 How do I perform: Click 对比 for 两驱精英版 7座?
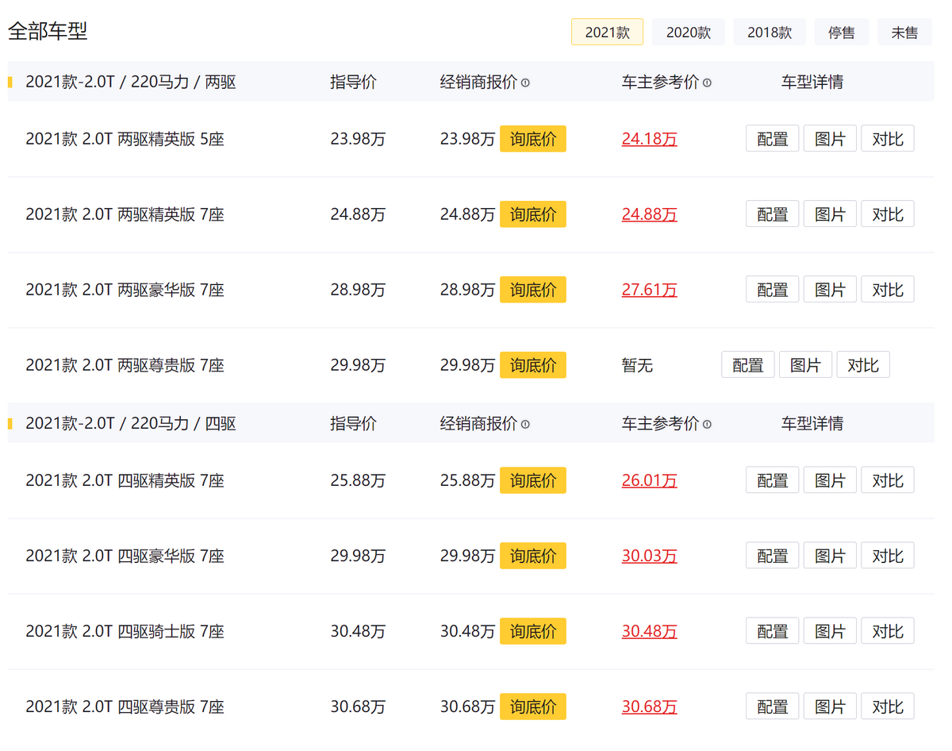[x=887, y=214]
